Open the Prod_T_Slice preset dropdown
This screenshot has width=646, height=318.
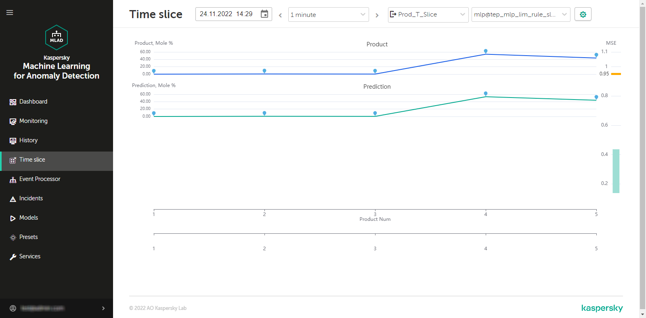tap(428, 15)
